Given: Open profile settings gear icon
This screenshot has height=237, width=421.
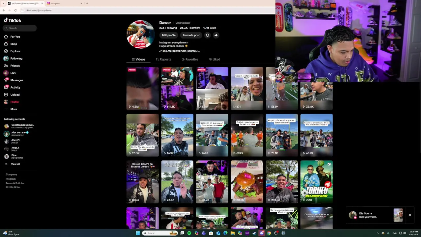Looking at the screenshot, I should 208,35.
